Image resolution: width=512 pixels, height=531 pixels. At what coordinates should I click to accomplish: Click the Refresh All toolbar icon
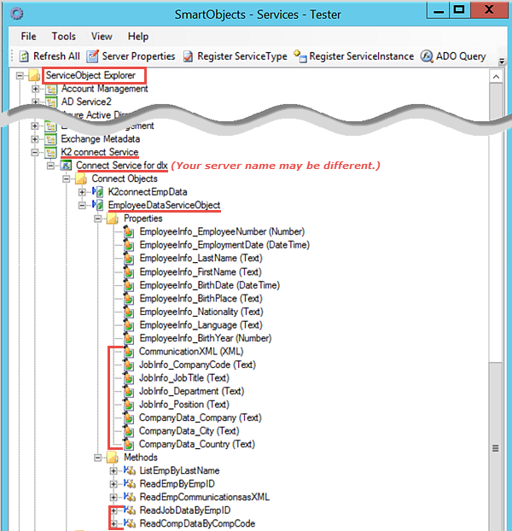pos(24,56)
